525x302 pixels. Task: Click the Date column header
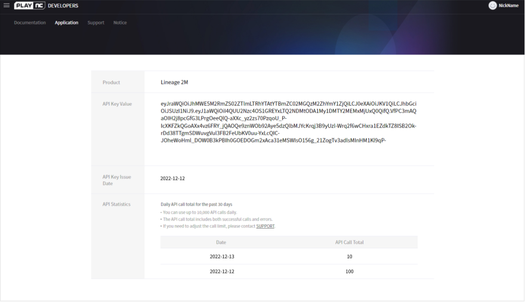221,242
